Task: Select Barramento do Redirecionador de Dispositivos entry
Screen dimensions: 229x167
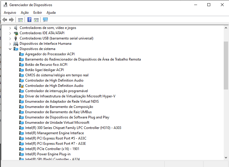Action: 83,59
